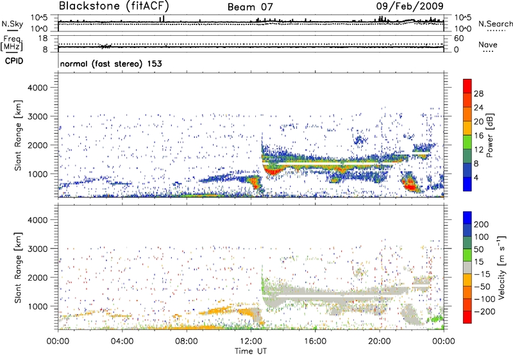Click the leftmost 00:00 time label
The height and width of the screenshot is (355, 513).
(x=58, y=342)
